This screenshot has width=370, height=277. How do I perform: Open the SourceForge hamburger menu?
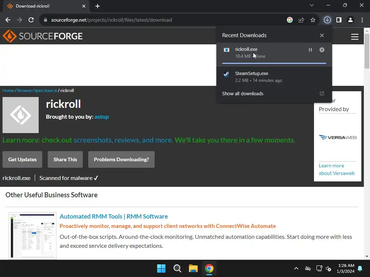tap(355, 37)
